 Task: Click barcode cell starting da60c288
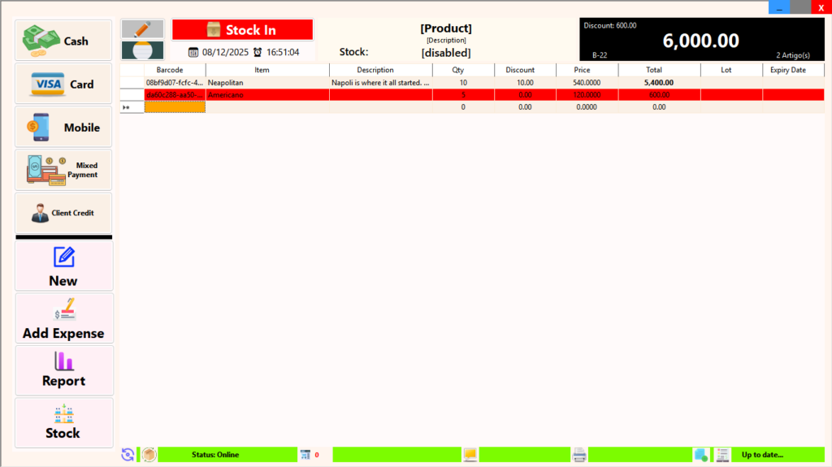click(175, 95)
